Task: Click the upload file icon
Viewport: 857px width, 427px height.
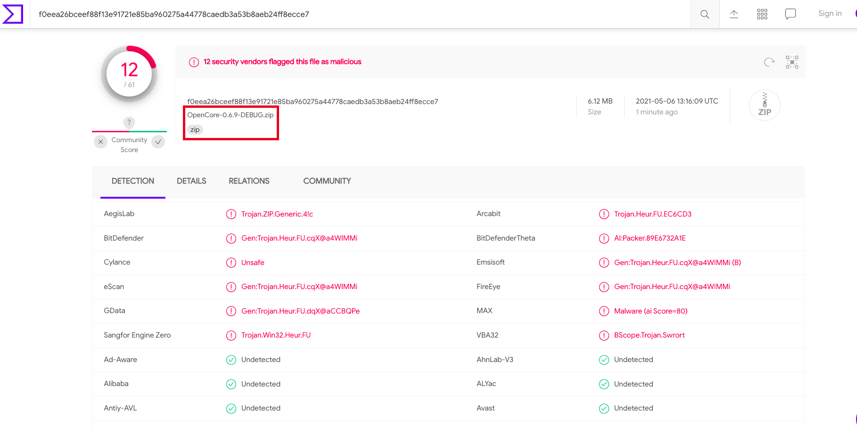Action: pyautogui.click(x=733, y=14)
